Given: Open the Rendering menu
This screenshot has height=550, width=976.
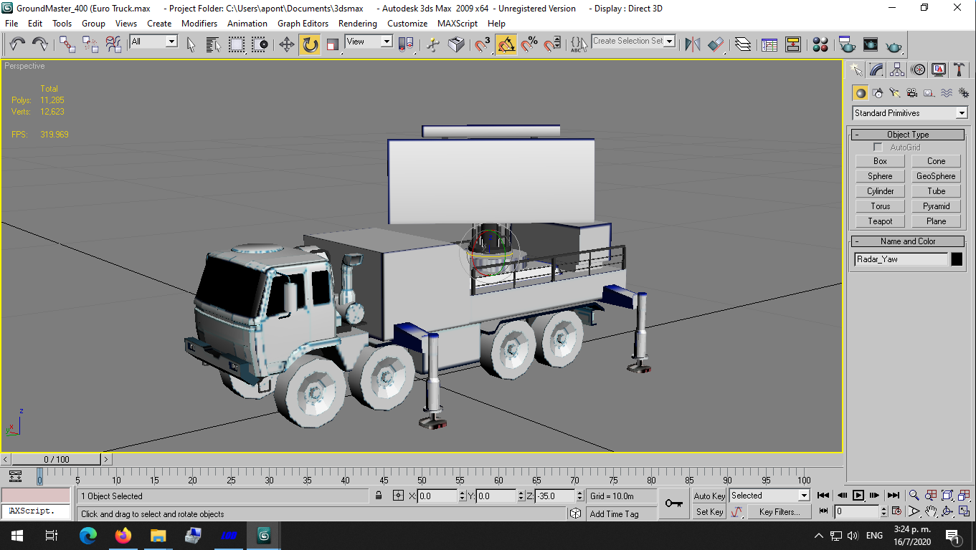Looking at the screenshot, I should (358, 24).
